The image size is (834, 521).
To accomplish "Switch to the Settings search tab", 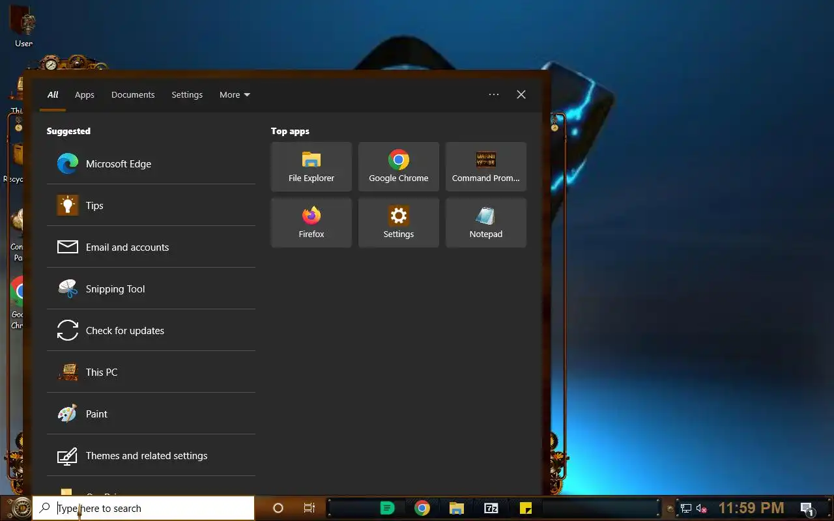I will click(187, 94).
